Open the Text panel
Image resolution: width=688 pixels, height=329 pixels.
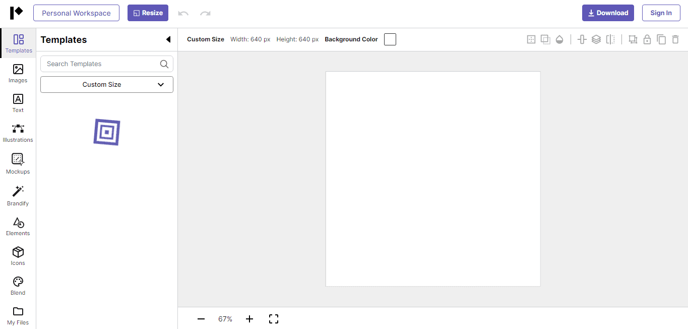18,103
